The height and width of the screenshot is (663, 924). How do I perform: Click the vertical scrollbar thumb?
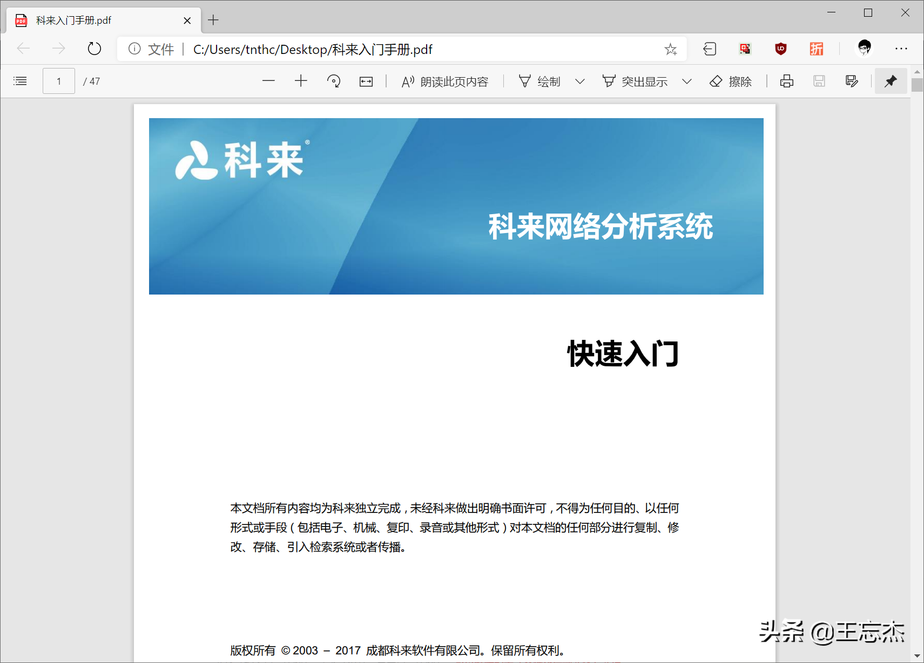coord(917,85)
